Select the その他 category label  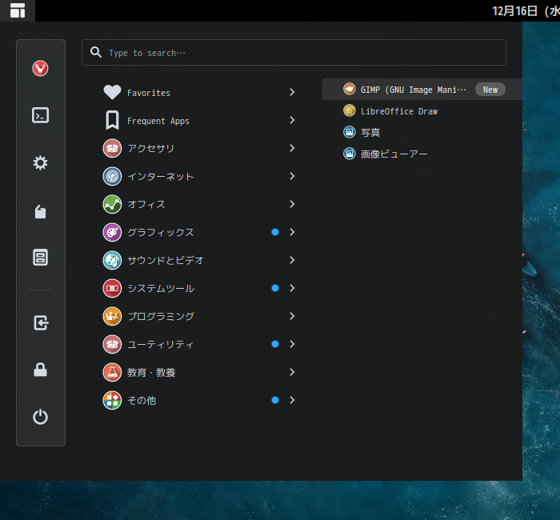[142, 400]
